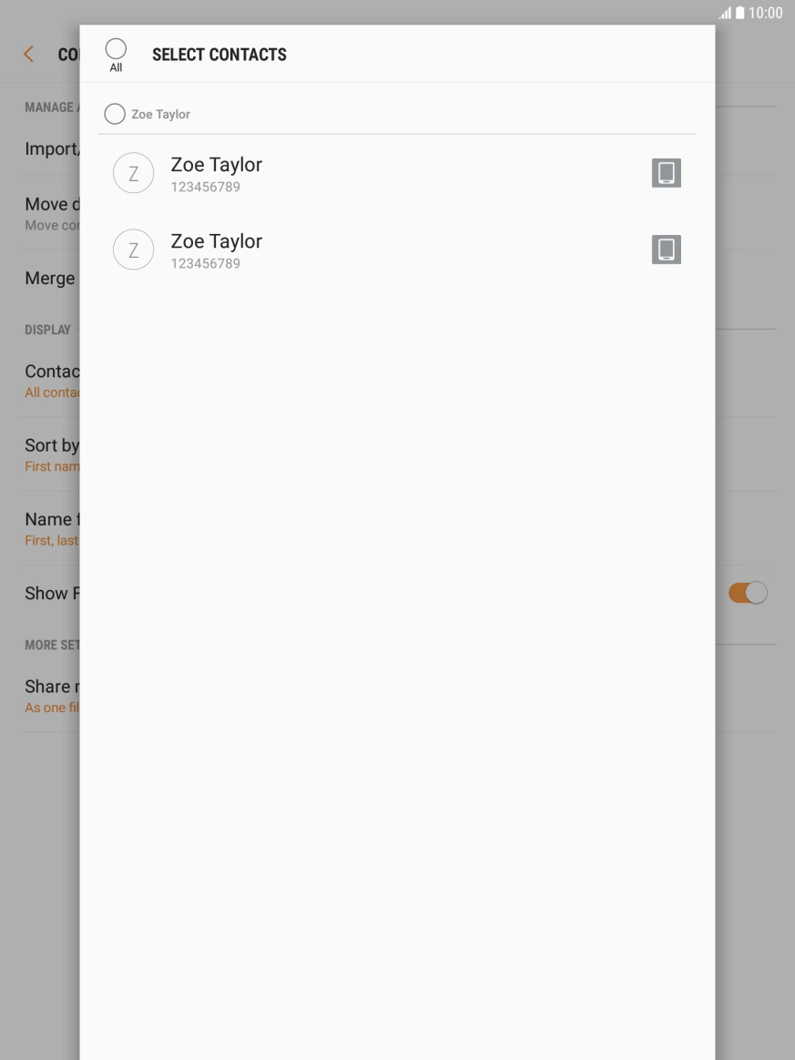795x1060 pixels.
Task: Tap the Move device contacts setting
Action: click(x=52, y=213)
